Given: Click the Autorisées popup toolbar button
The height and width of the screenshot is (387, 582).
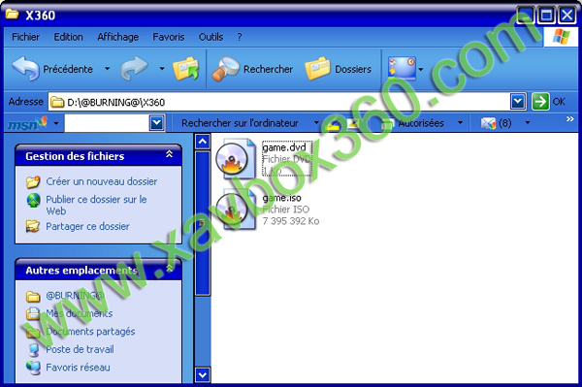Looking at the screenshot, I should [x=413, y=123].
